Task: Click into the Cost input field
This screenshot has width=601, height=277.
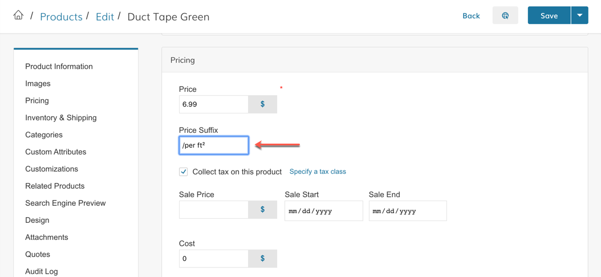Action: [214, 259]
